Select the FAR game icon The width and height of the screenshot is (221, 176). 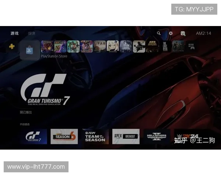point(99,46)
